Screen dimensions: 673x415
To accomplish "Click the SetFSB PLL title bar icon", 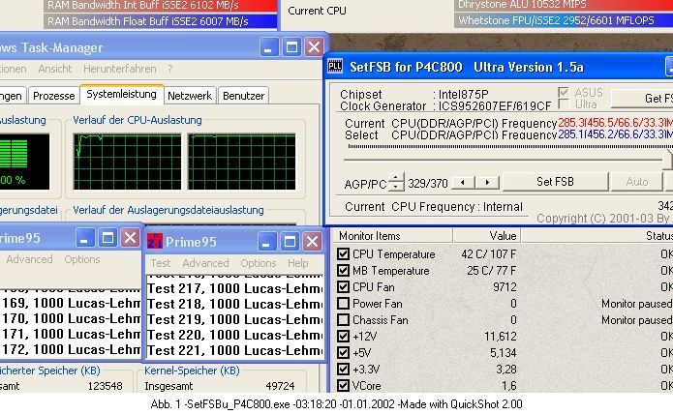I will [335, 67].
